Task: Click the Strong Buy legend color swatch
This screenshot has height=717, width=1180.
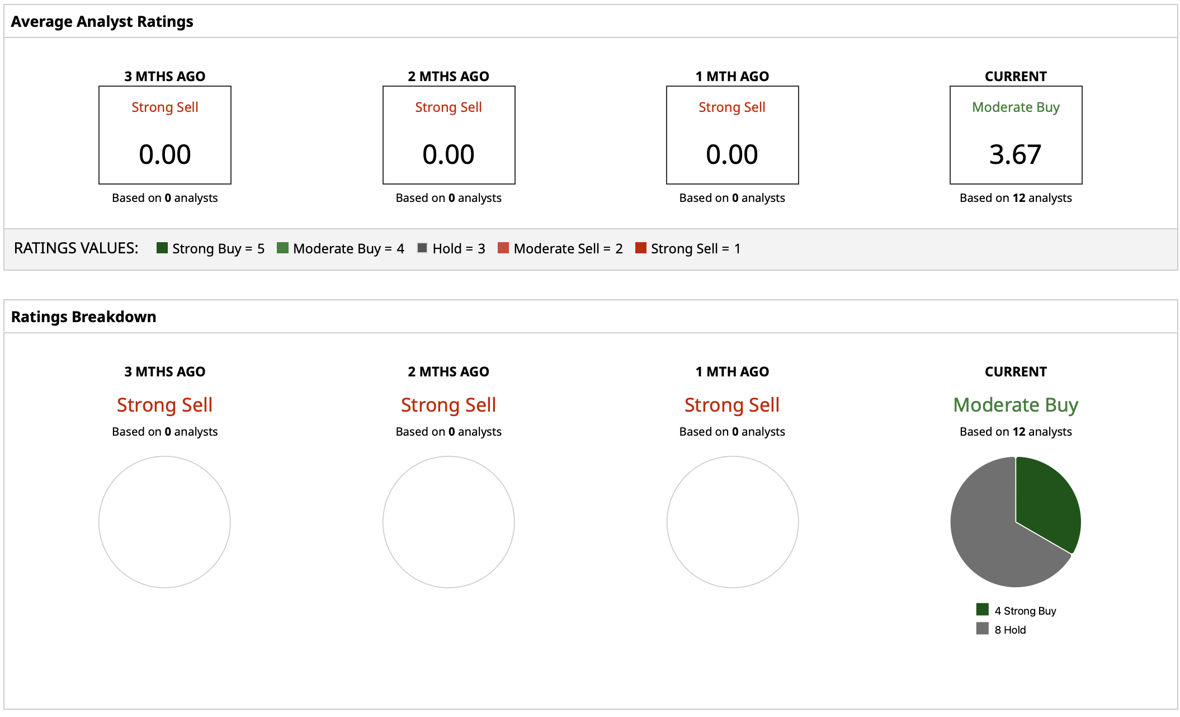Action: click(x=162, y=248)
